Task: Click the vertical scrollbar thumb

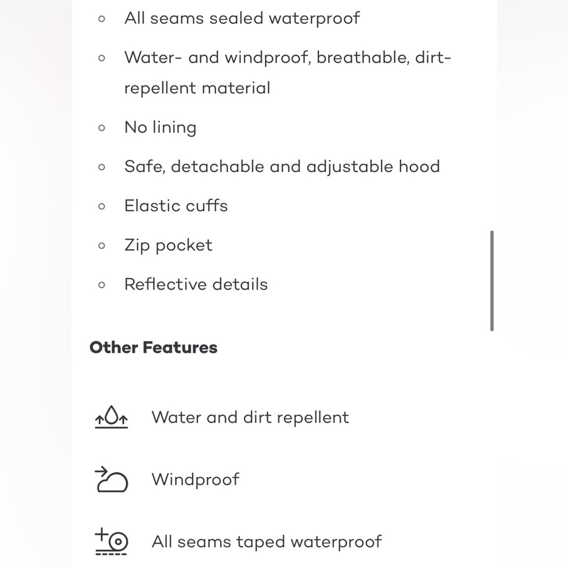Action: (x=491, y=281)
